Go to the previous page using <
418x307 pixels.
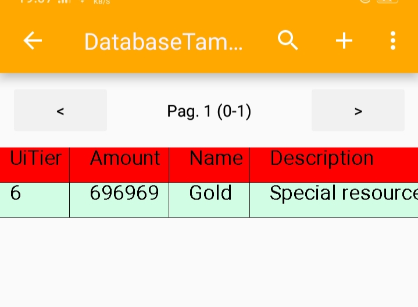pos(60,110)
